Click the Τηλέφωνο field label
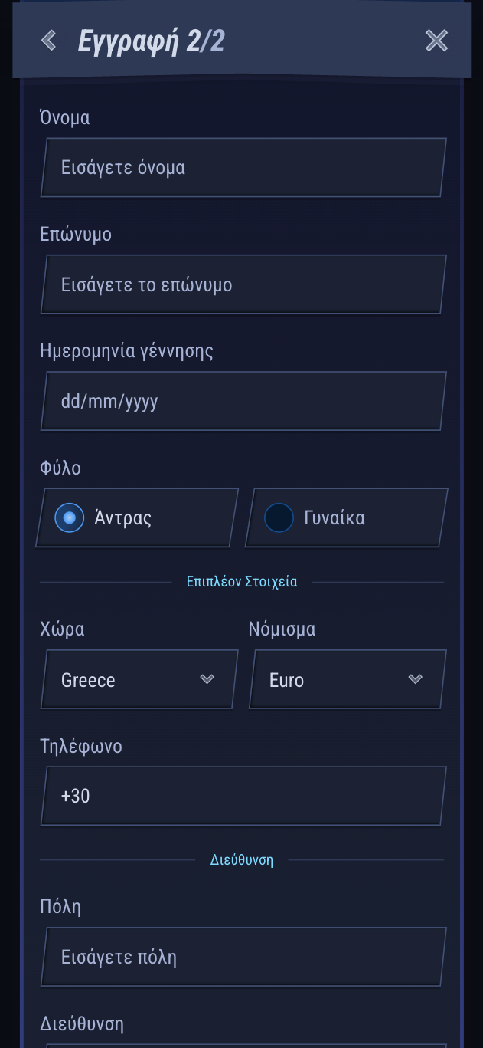The height and width of the screenshot is (1048, 483). click(x=81, y=747)
